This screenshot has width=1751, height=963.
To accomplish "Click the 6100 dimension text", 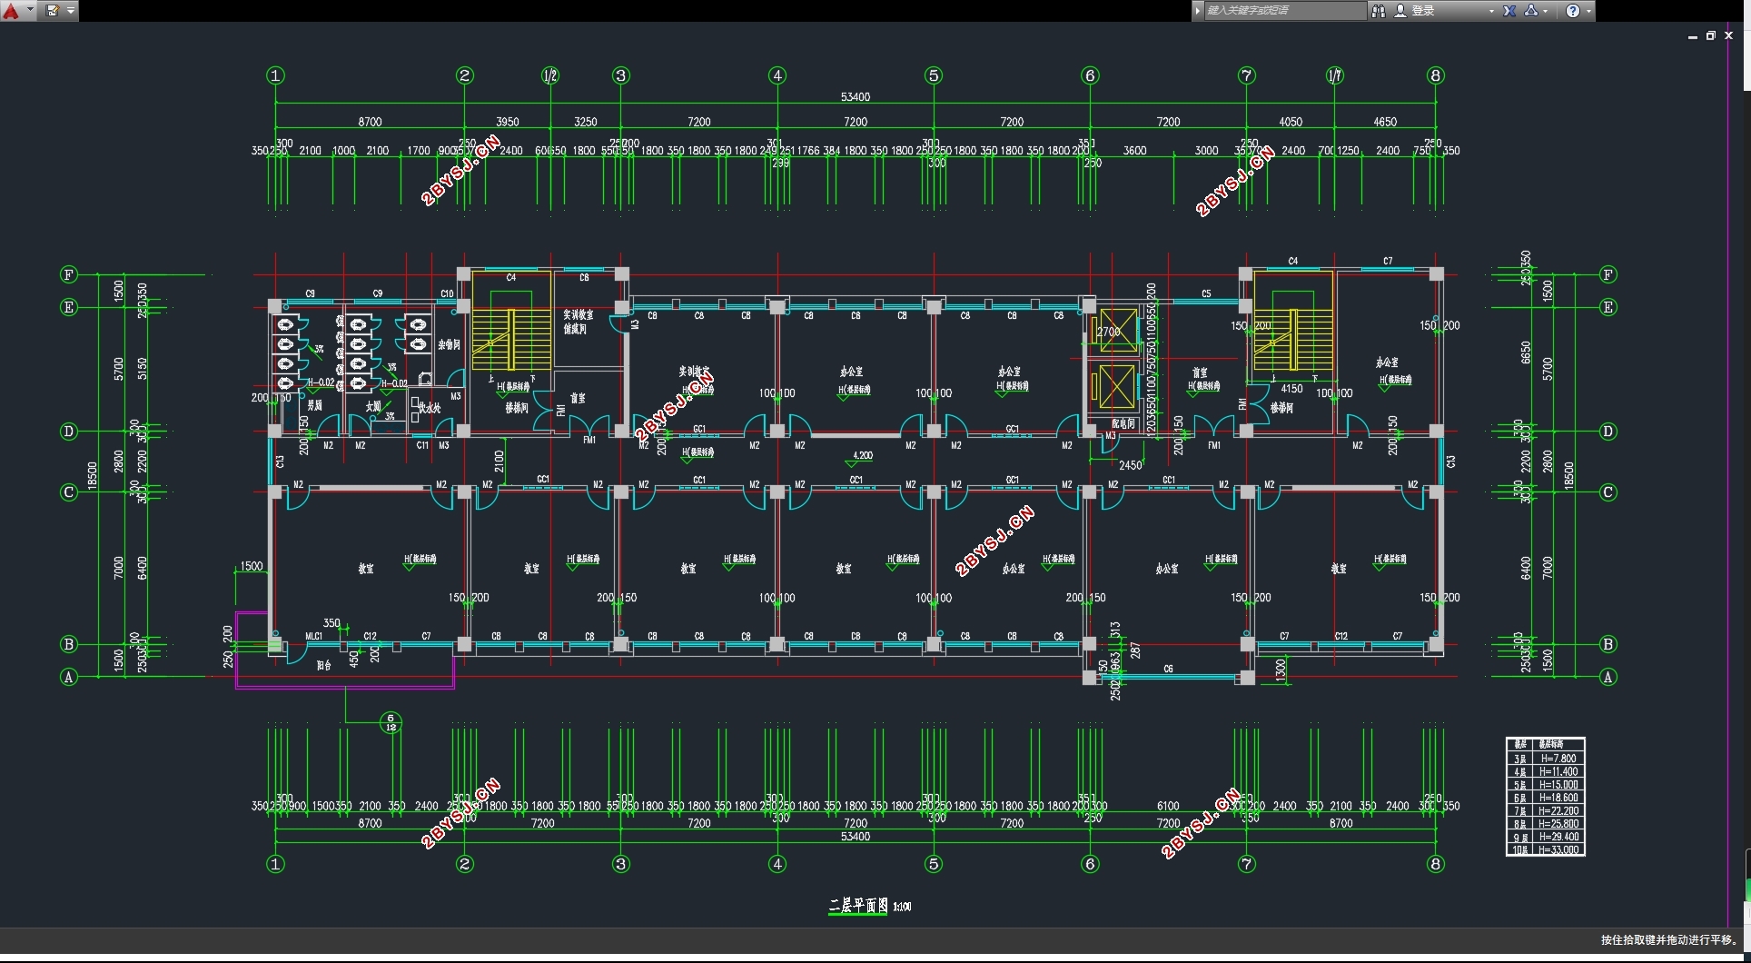I will pos(1168,806).
